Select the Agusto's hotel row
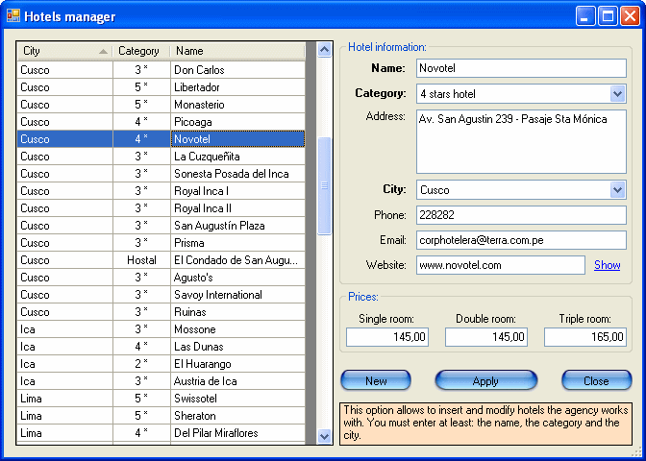Viewport: 646px width, 461px height. [161, 278]
